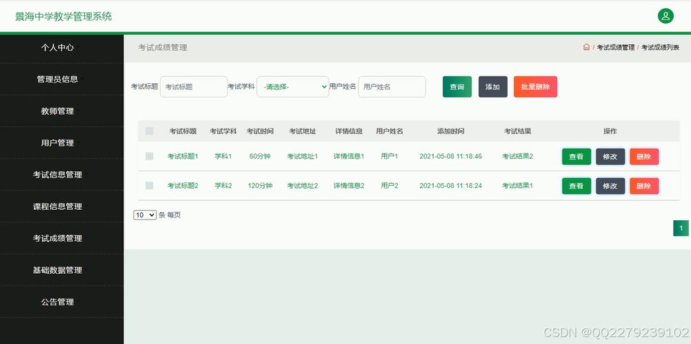Click 考试成绩列表 breadcrumb item
This screenshot has width=691, height=344.
[660, 47]
